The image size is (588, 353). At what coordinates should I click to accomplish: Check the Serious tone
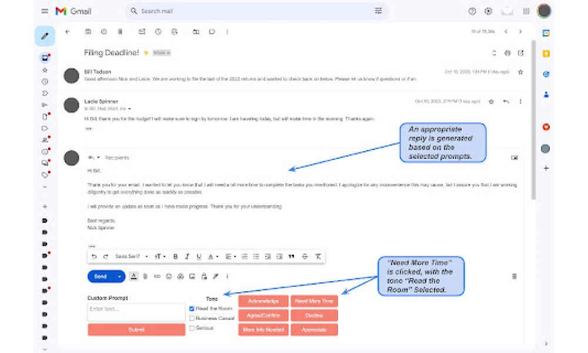[x=192, y=328]
